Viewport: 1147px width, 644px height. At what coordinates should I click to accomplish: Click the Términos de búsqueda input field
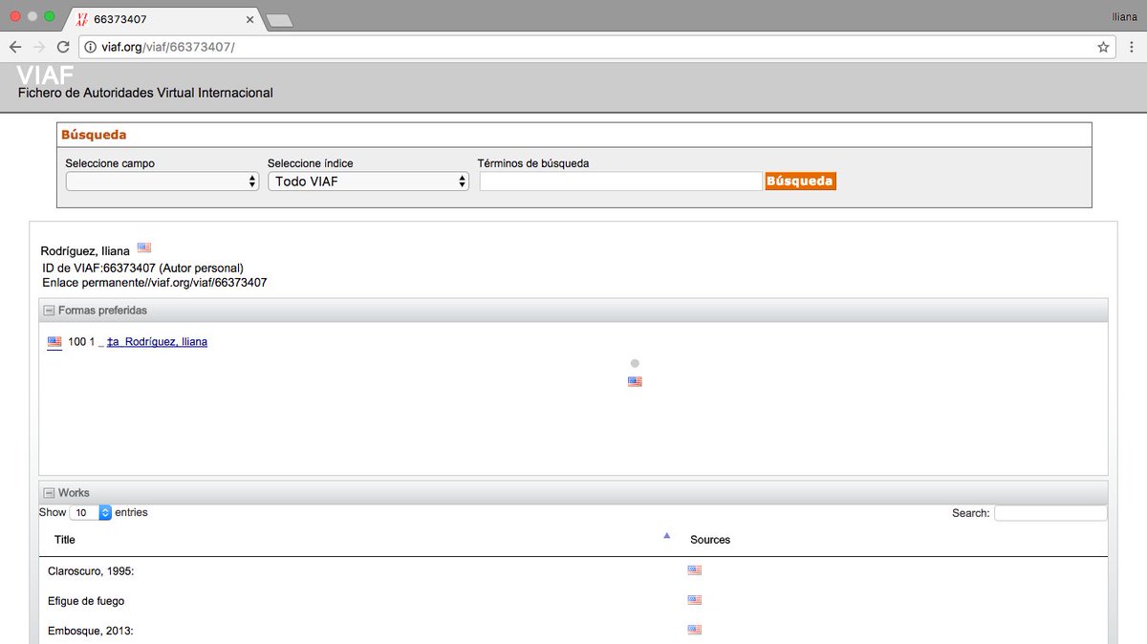[x=620, y=182]
